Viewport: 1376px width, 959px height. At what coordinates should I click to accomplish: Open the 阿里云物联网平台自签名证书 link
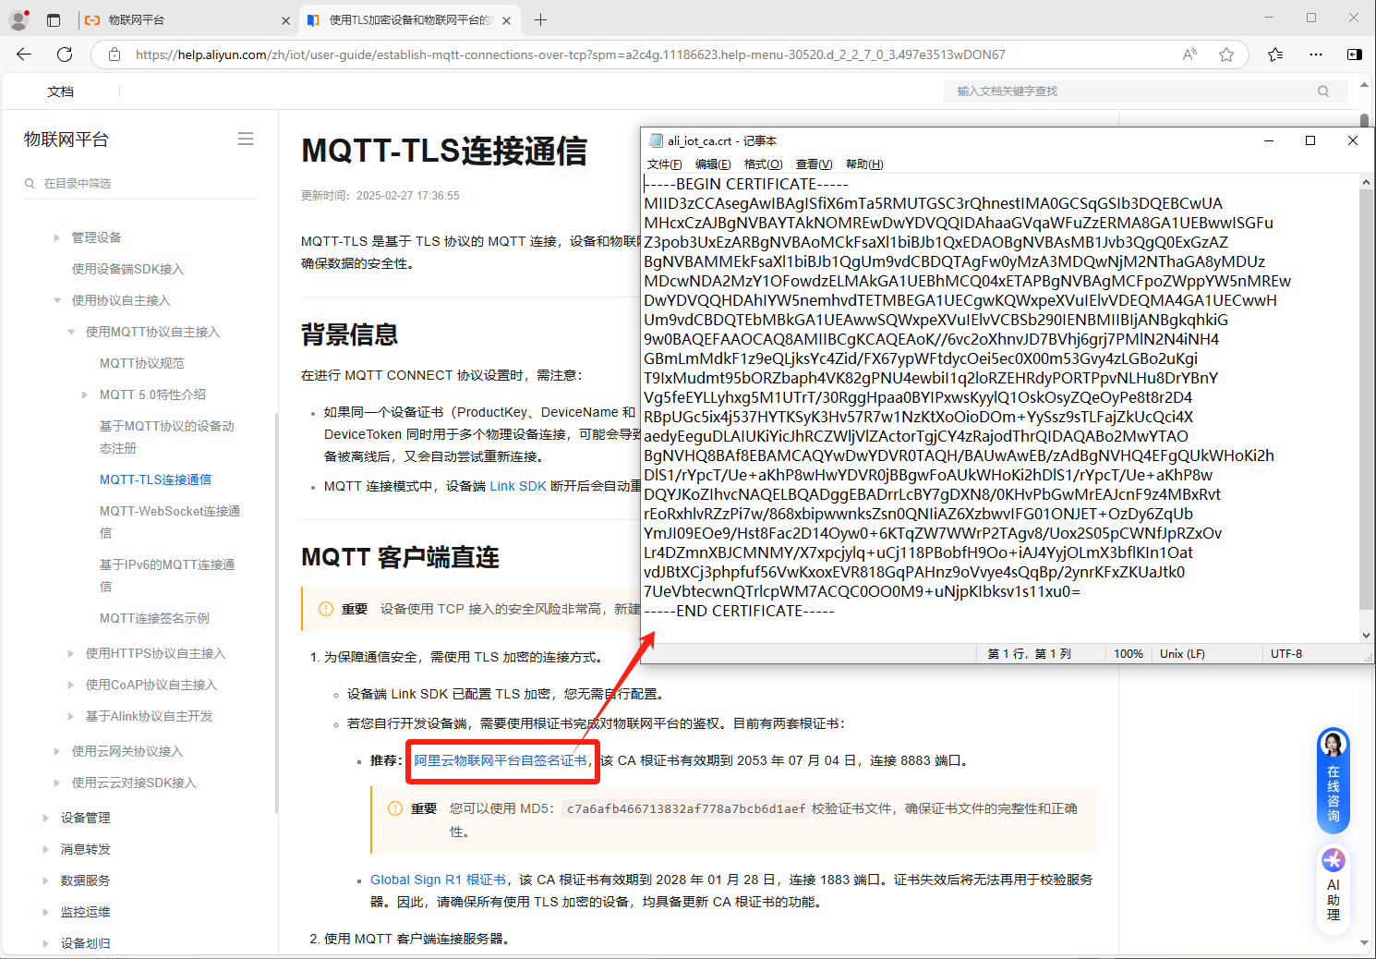click(x=500, y=760)
